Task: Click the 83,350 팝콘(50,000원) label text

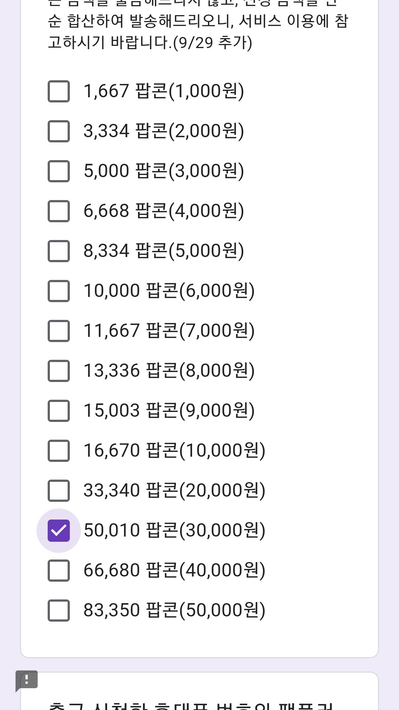Action: (174, 610)
